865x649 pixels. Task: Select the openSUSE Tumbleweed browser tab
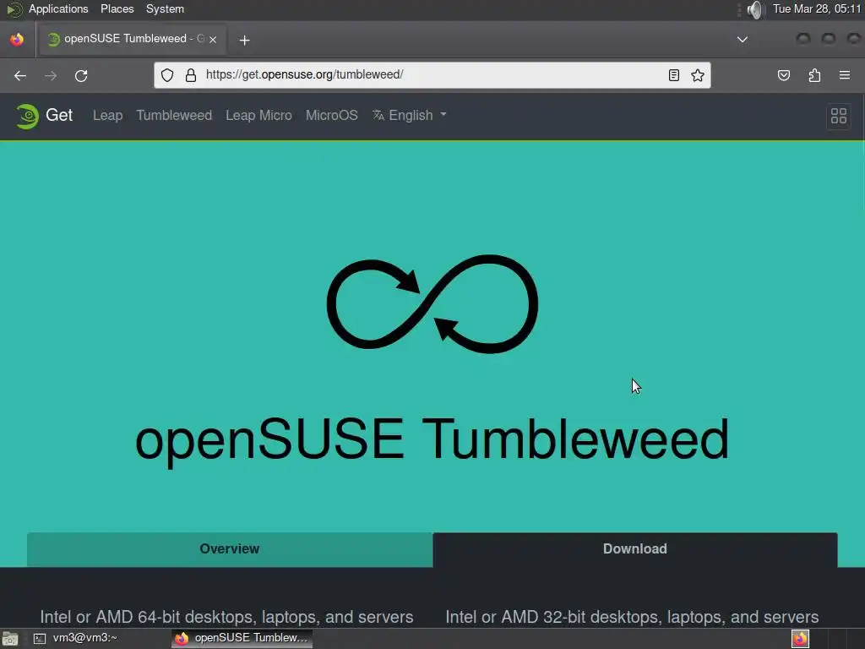[133, 39]
